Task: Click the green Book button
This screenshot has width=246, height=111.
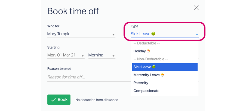Action: click(x=59, y=100)
